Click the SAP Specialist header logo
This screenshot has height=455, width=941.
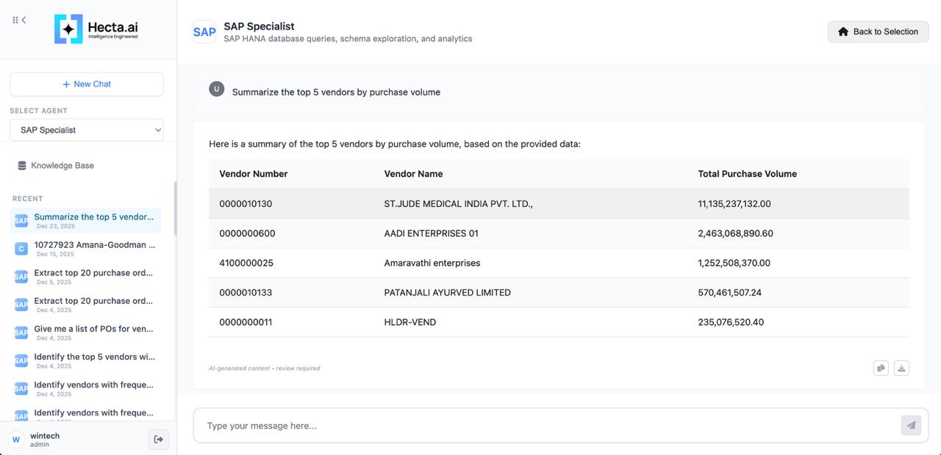point(204,32)
